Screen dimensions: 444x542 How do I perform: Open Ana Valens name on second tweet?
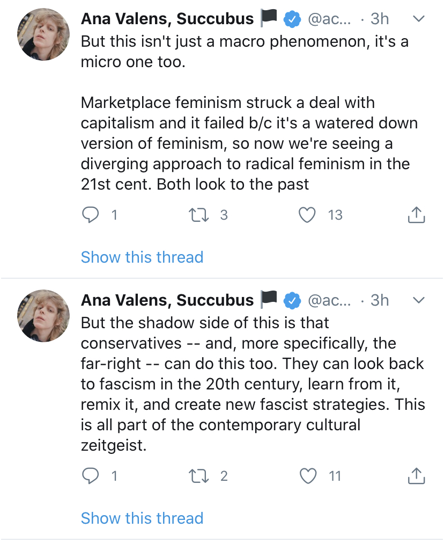(x=167, y=300)
